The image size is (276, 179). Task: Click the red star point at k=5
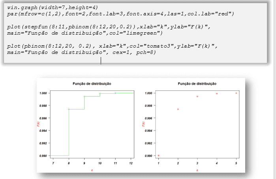236,93
